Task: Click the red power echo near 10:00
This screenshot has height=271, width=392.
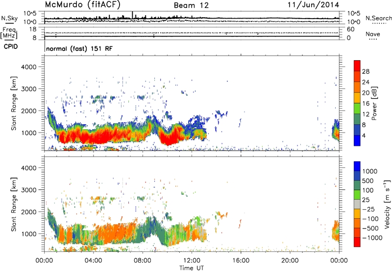Action: (168, 138)
